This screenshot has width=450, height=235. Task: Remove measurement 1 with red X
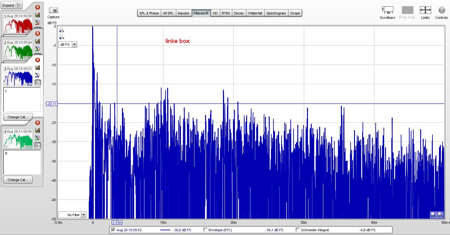point(38,7)
